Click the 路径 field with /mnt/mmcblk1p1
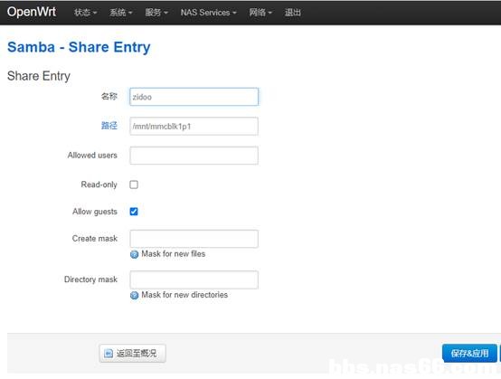Image resolution: width=501 pixels, height=379 pixels. 194,127
